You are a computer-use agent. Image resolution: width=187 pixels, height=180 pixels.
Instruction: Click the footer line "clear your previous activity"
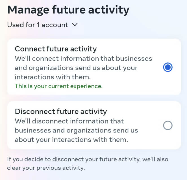tap(46, 168)
